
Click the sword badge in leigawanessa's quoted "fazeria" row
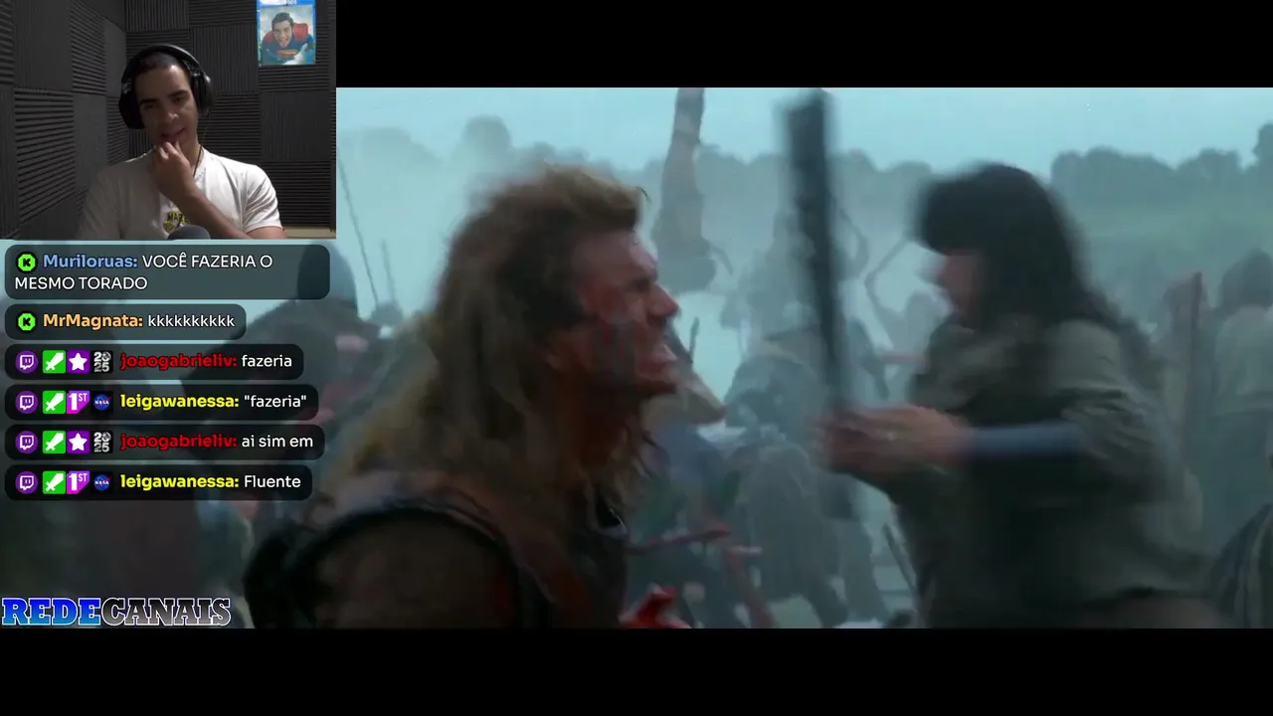53,402
